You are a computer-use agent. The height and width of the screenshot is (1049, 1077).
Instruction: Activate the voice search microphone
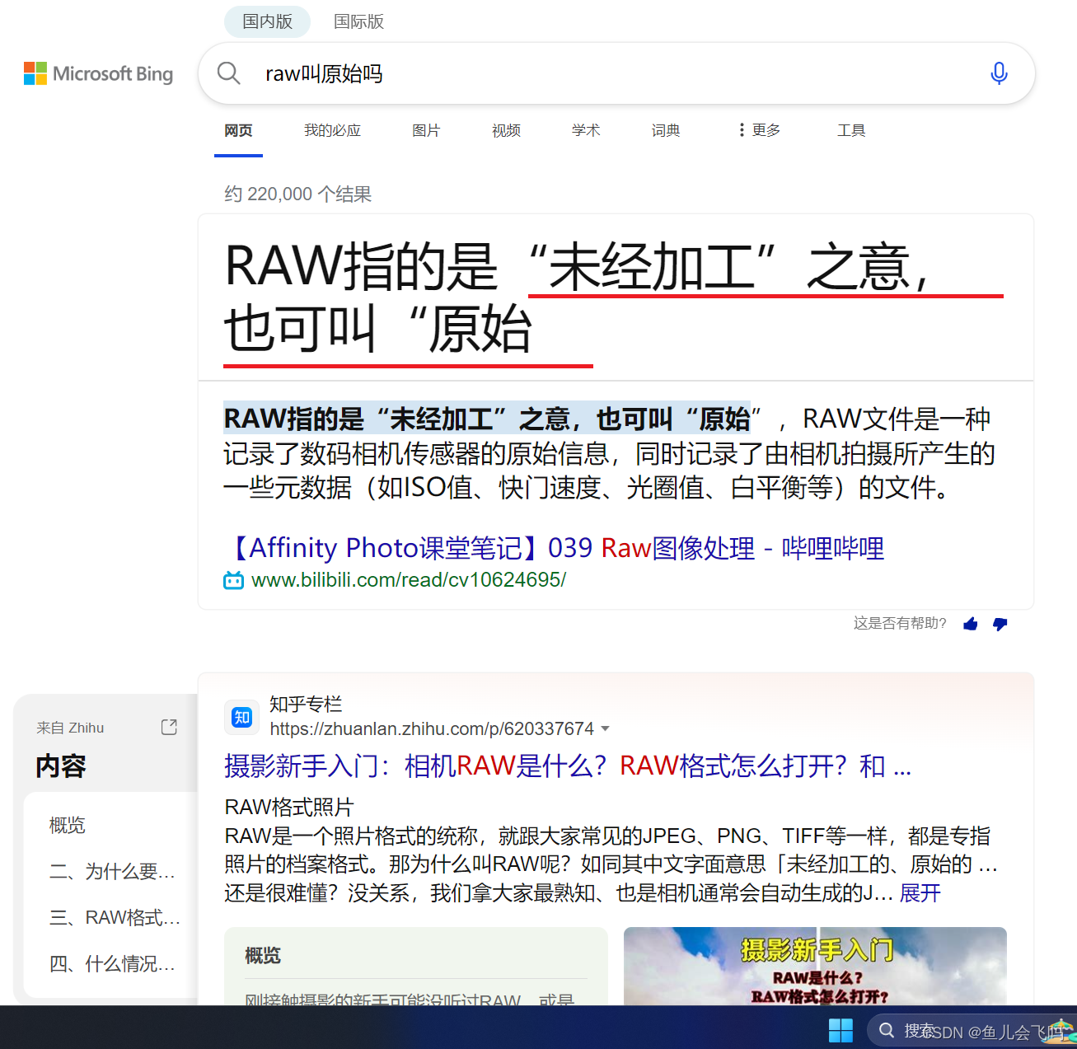pos(999,73)
